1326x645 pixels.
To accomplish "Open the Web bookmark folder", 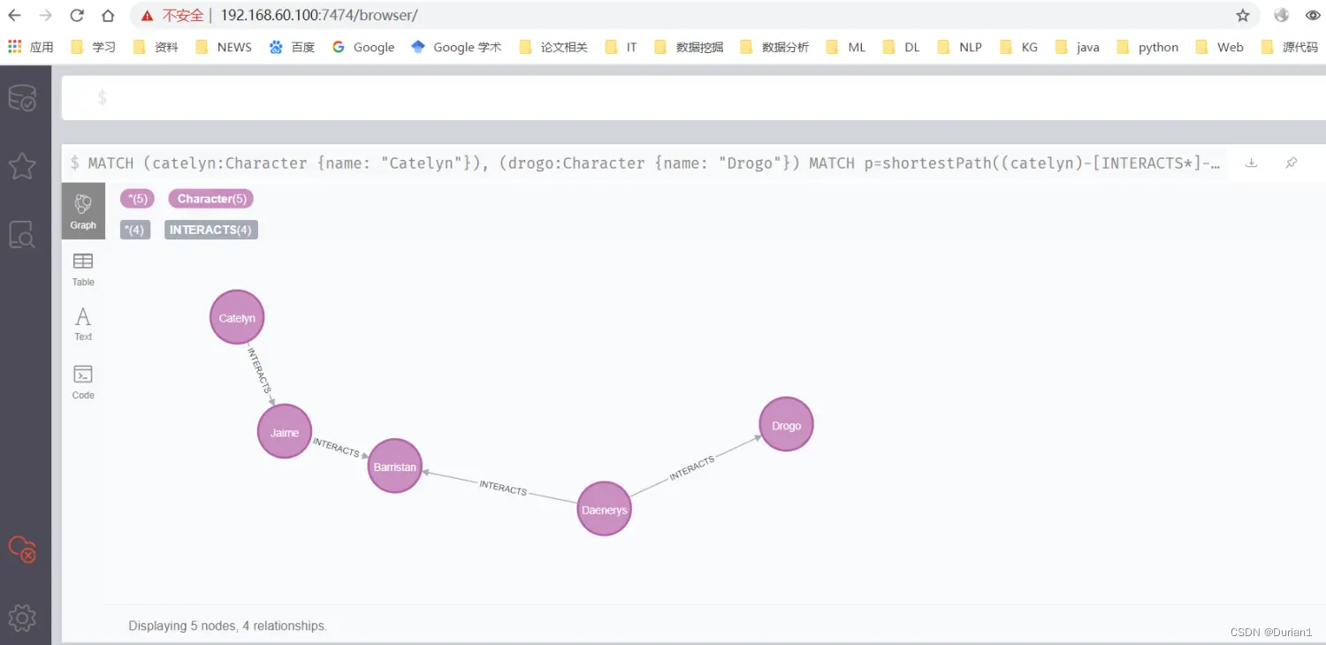I will click(1219, 47).
